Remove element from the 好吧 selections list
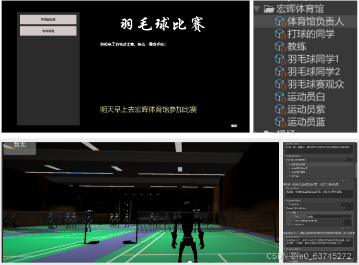Viewport: 359px width, 265px height. tap(347, 228)
